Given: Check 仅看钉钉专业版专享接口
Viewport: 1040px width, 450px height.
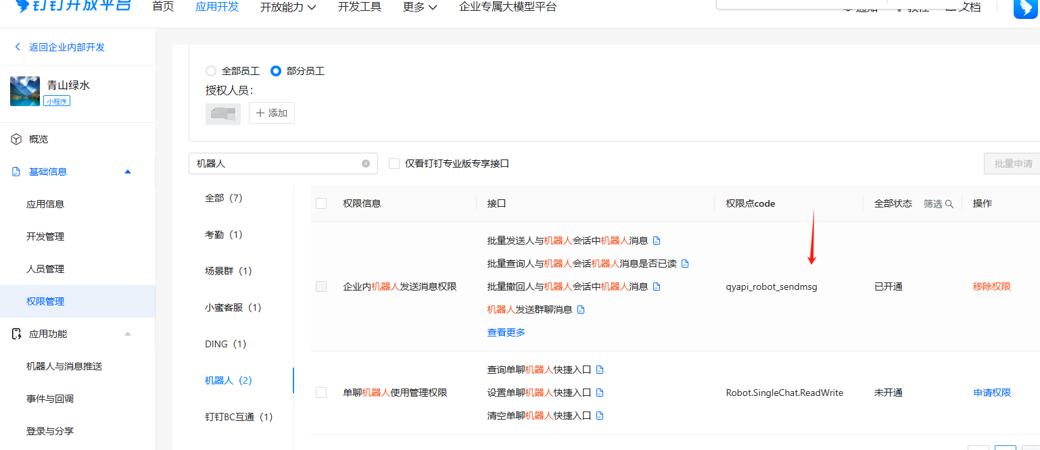Looking at the screenshot, I should (394, 164).
